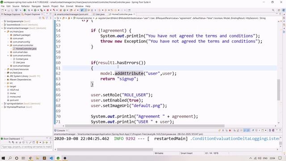This screenshot has width=286, height=161.
Task: Open Package Explorer view menu three-dots icon
Action: pos(50,18)
